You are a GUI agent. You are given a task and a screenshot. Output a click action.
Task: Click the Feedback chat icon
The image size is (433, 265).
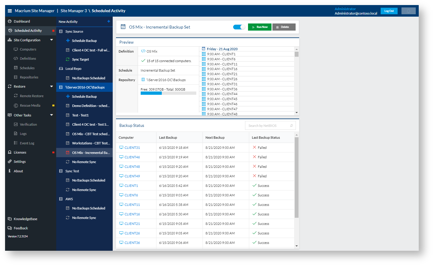(x=10, y=228)
